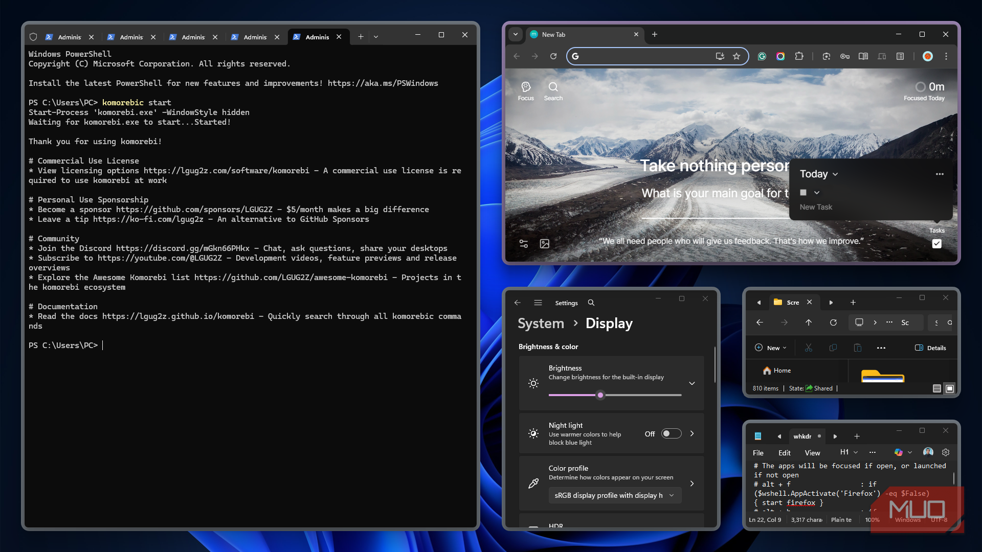Open the New dropdown in File Explorer
The height and width of the screenshot is (552, 982).
(x=771, y=348)
